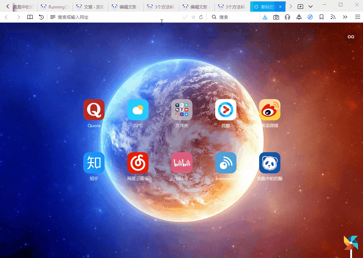
Task: Open the 知乎 speed dial tile
Action: point(94,163)
